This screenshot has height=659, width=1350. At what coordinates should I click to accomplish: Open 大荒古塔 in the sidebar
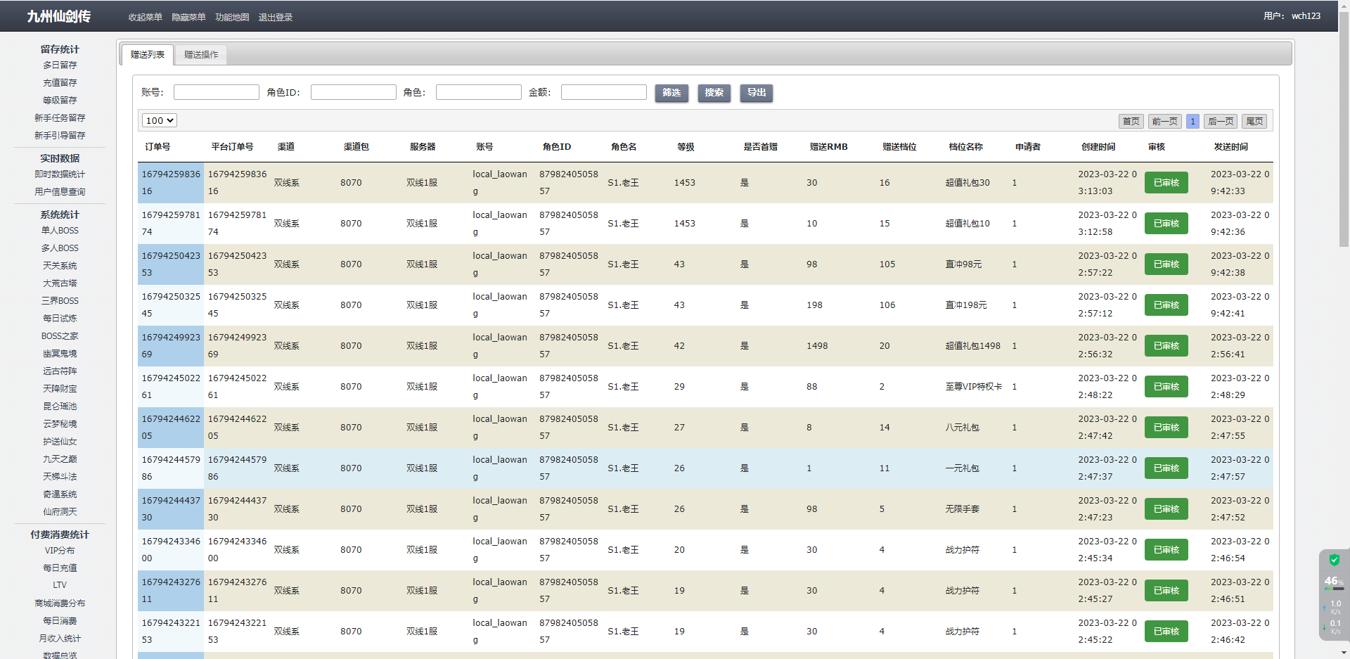pyautogui.click(x=60, y=283)
